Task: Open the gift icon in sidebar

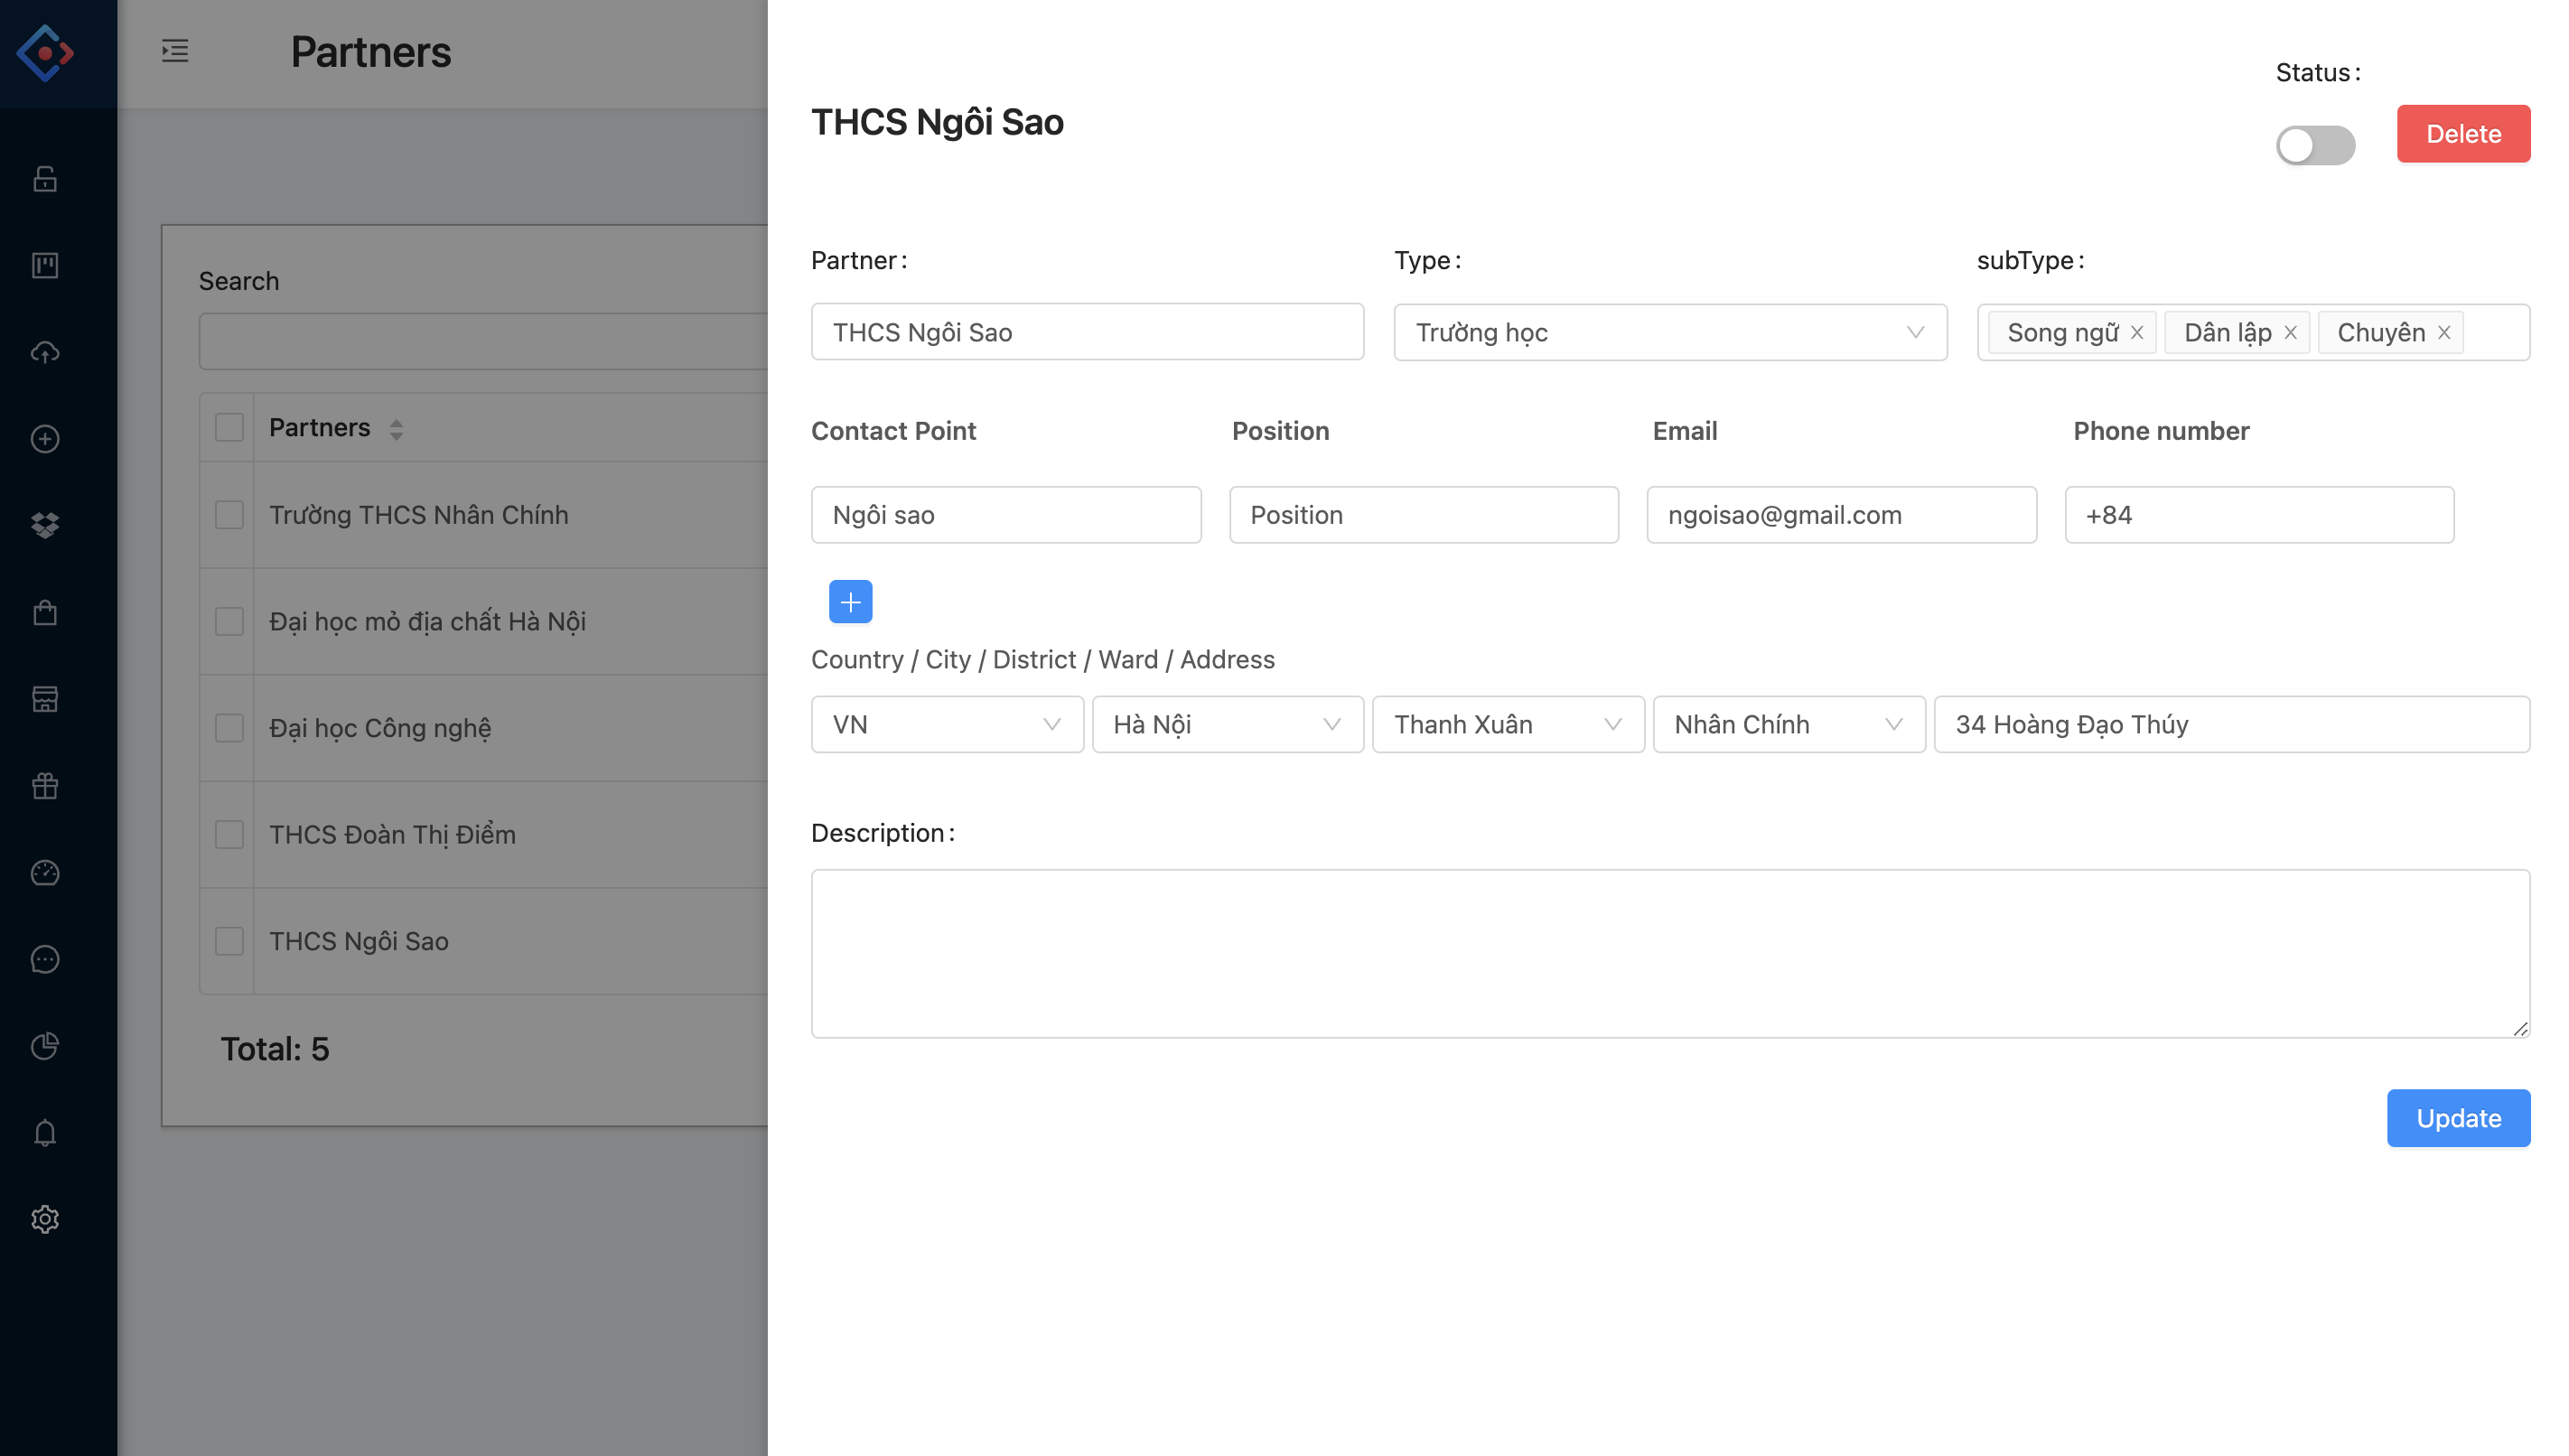Action: click(45, 786)
